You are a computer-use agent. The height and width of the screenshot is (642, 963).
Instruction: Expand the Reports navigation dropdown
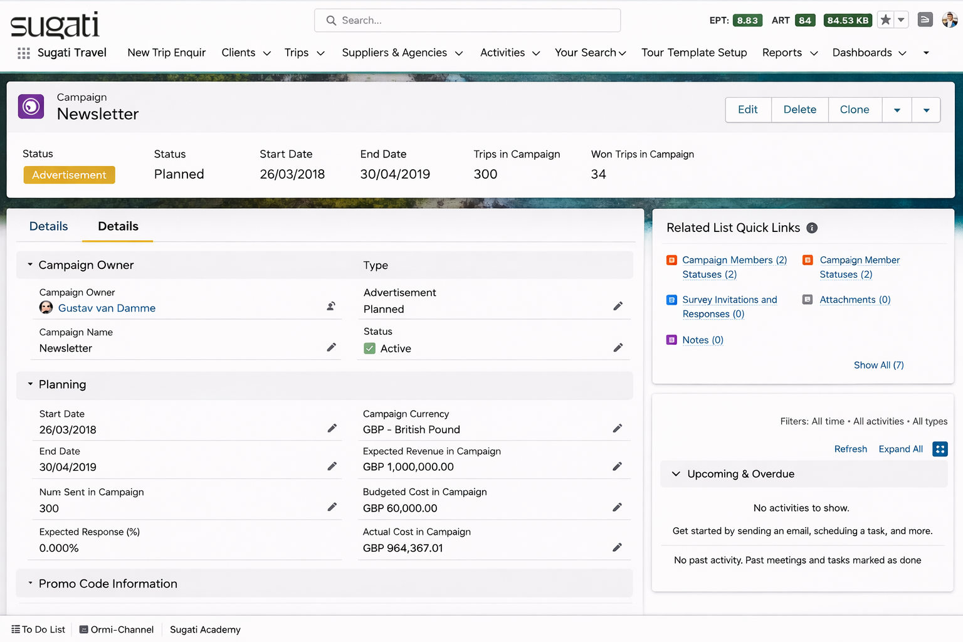814,53
